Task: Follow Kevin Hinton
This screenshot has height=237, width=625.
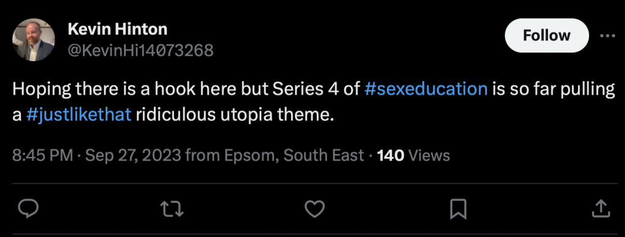Action: coord(546,35)
